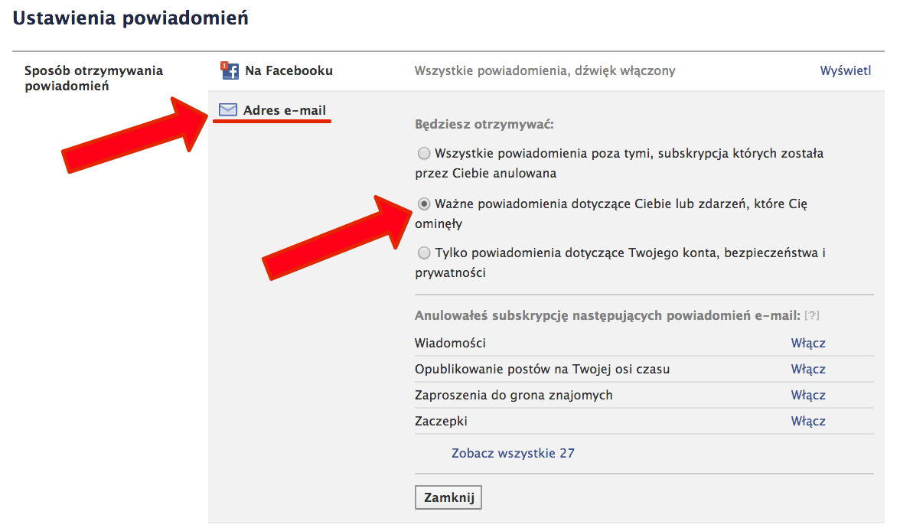Click the Zaczepki row label
The width and height of the screenshot is (900, 528).
pyautogui.click(x=441, y=421)
